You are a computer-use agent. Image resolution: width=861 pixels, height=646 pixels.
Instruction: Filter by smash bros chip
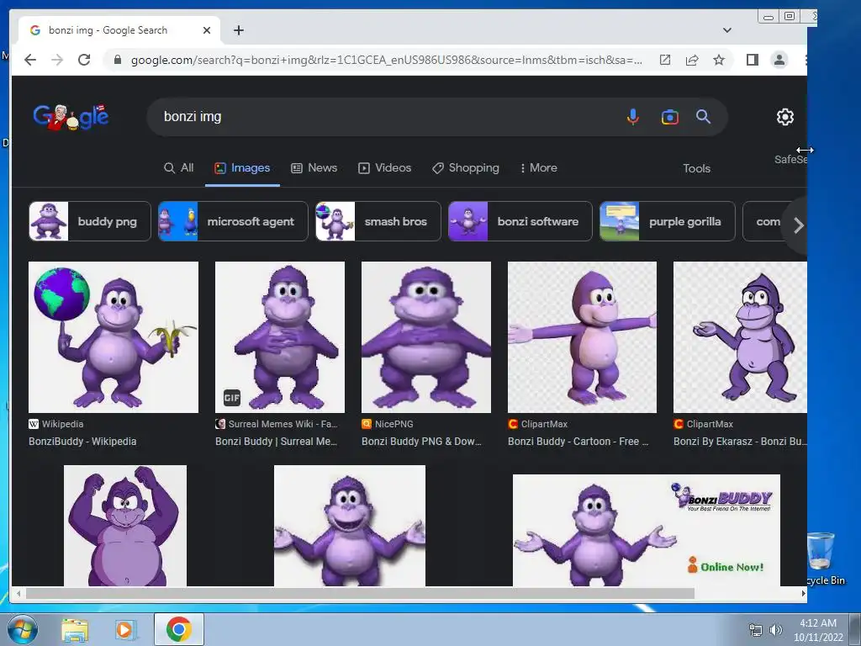tap(378, 221)
